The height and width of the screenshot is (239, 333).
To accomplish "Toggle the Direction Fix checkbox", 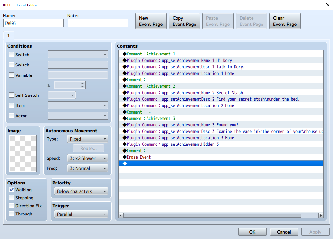I will (12, 206).
